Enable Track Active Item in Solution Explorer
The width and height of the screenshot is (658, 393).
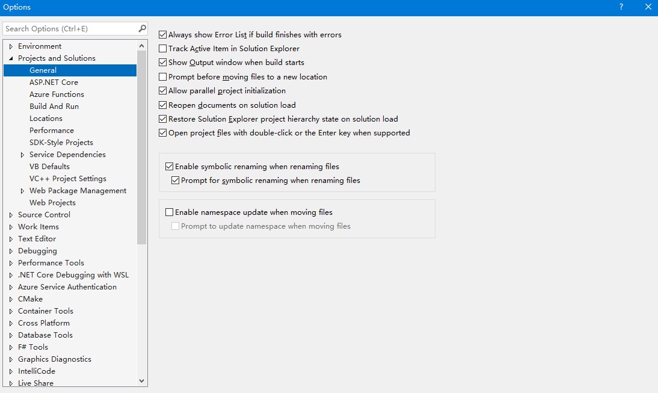pos(163,49)
